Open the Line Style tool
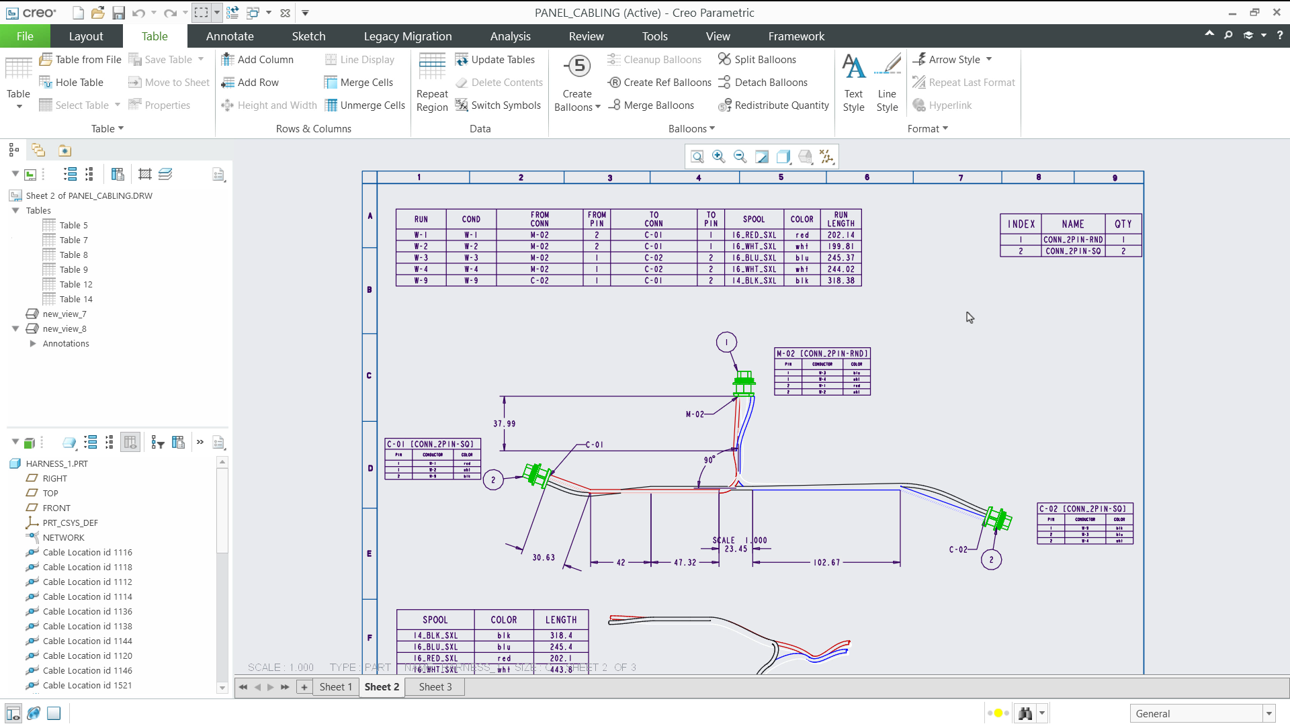Screen dimensions: 1290x724 [x=887, y=83]
